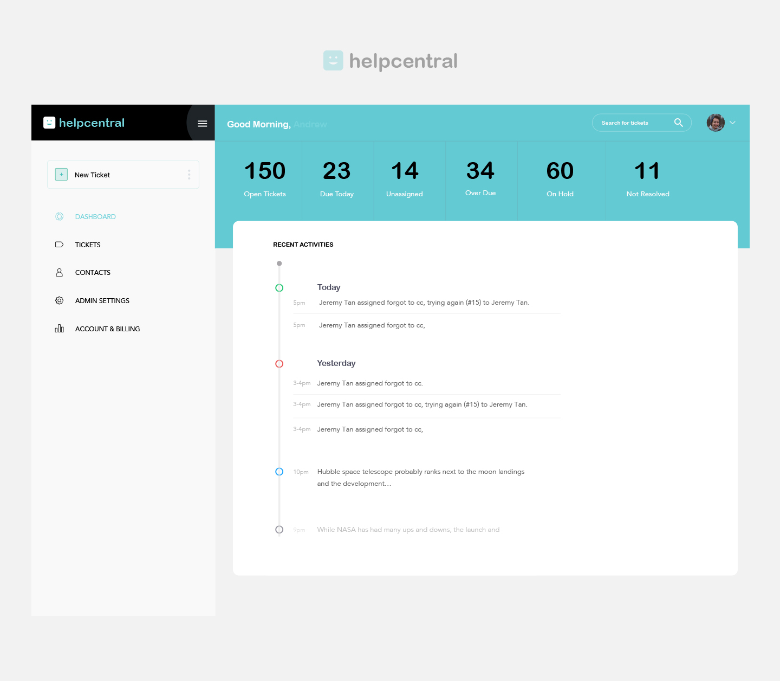Click the helpcentral sidebar logo icon
Viewport: 780px width, 681px height.
click(x=49, y=123)
